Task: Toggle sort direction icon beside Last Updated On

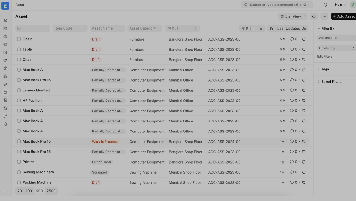Action: [271, 28]
